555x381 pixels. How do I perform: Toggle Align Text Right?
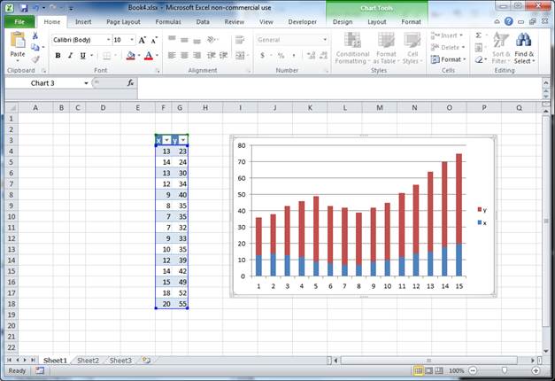coord(197,55)
